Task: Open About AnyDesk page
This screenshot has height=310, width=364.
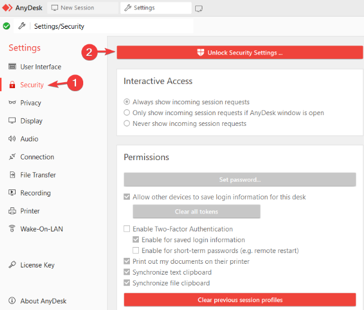Action: click(x=44, y=301)
